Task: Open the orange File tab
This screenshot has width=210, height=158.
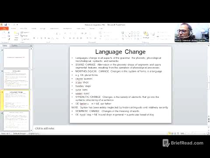Action: pos(4,29)
